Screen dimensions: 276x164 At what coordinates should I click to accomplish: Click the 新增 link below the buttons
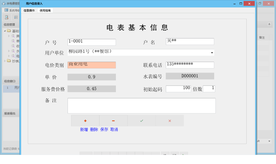pos(84,129)
